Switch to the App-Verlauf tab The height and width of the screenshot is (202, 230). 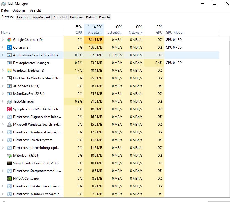click(x=41, y=17)
